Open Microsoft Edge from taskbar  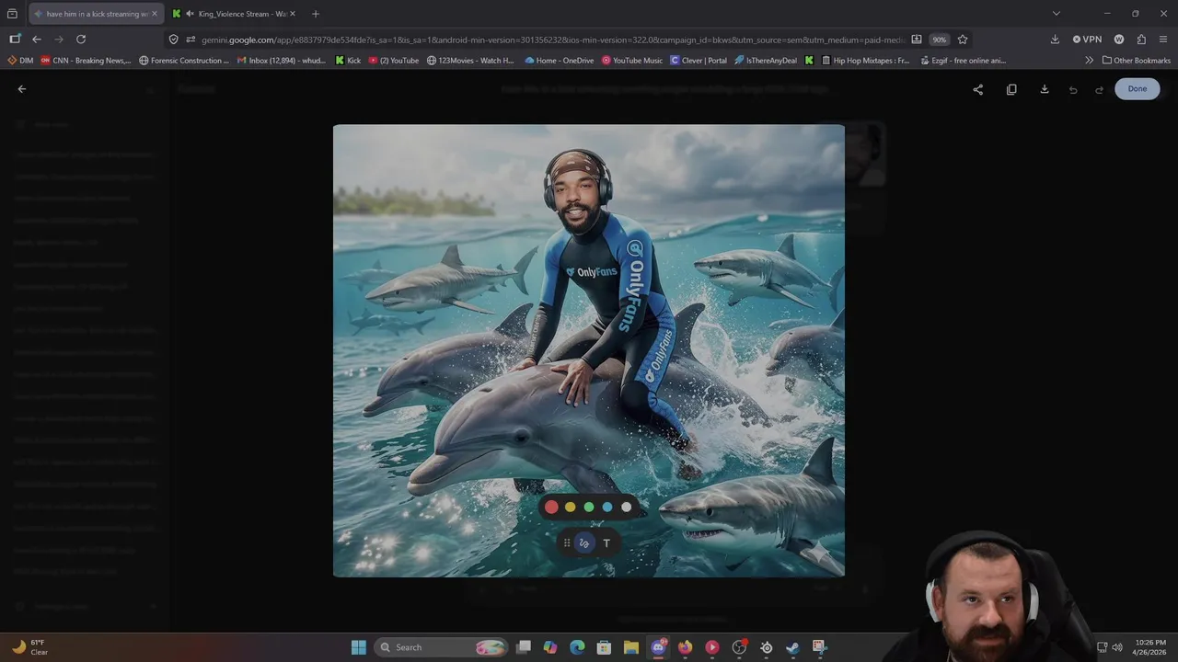coord(577,647)
